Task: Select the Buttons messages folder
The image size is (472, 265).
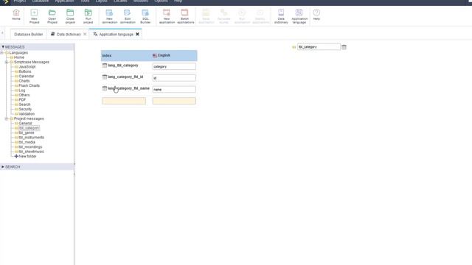Action: (x=25, y=71)
